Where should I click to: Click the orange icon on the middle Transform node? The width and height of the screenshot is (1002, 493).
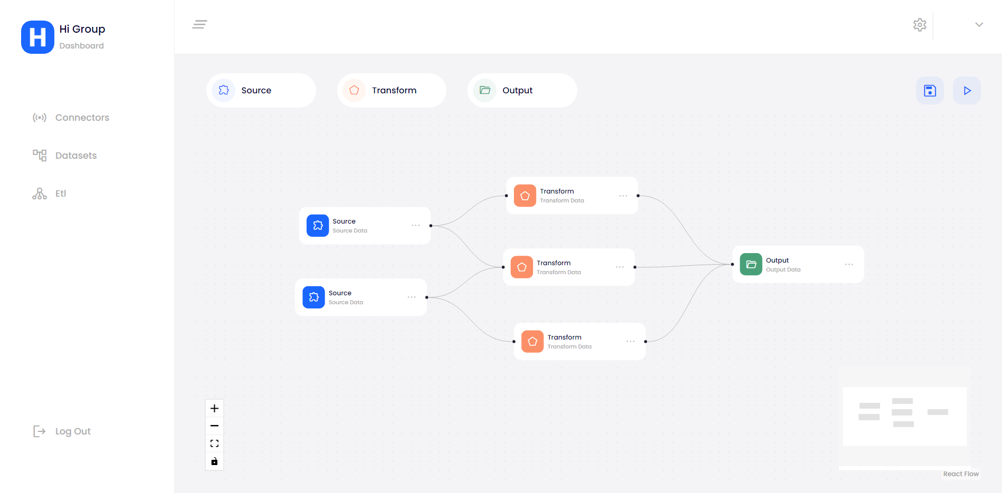(522, 267)
